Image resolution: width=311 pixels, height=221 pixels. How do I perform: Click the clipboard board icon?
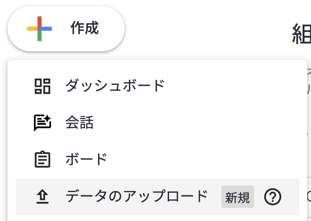(42, 160)
